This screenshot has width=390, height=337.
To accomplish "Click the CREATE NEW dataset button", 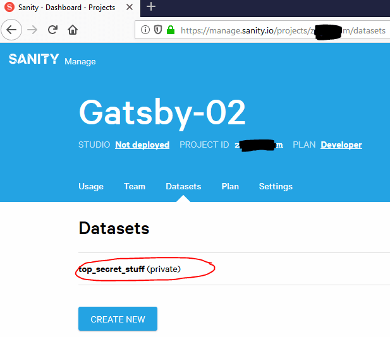I will (118, 319).
